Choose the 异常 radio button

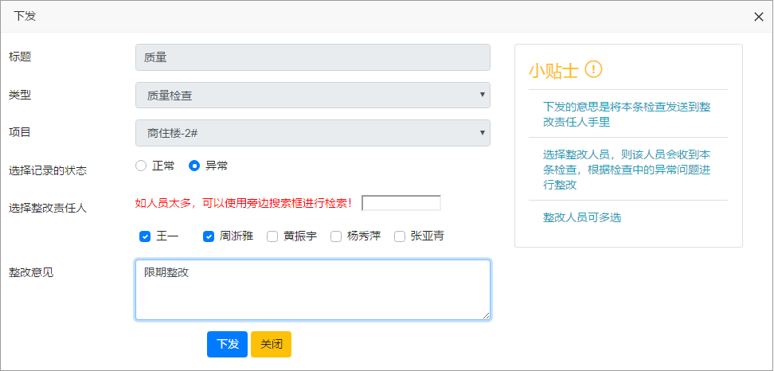point(194,166)
